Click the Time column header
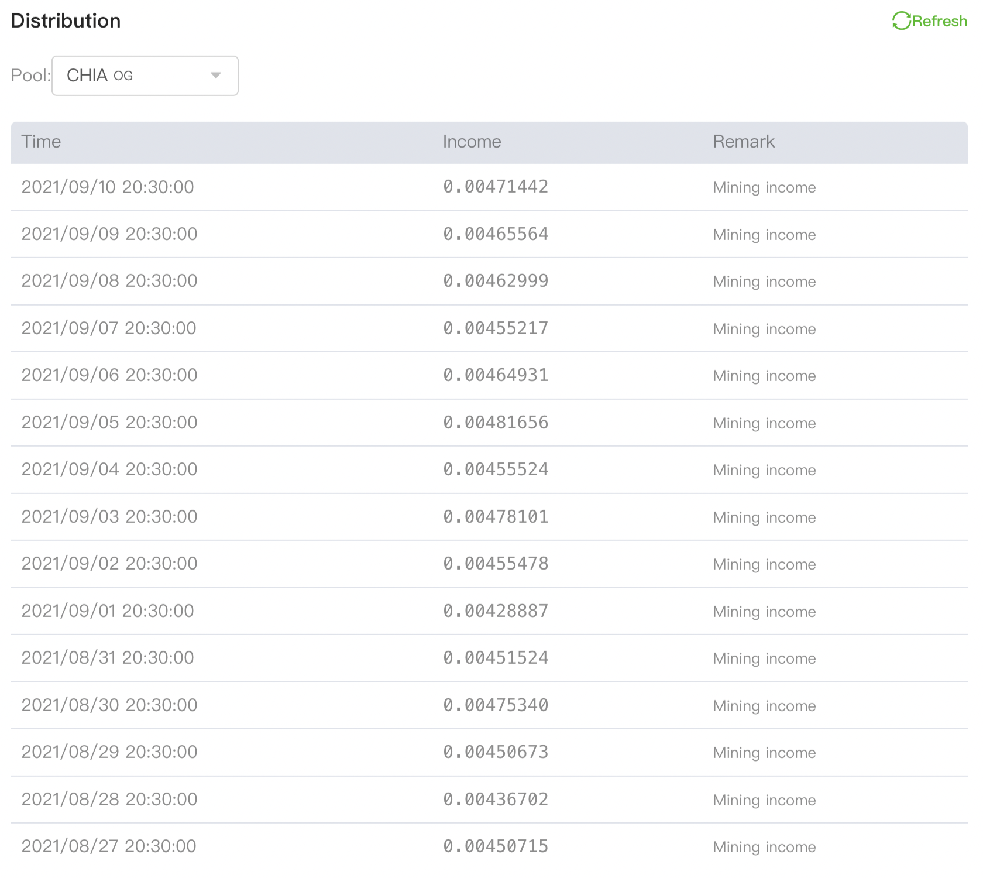 [x=41, y=142]
